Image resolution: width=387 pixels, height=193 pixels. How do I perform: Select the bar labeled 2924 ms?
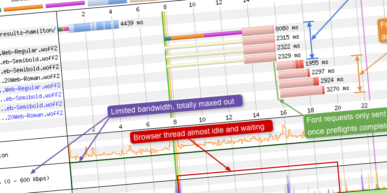(299, 83)
